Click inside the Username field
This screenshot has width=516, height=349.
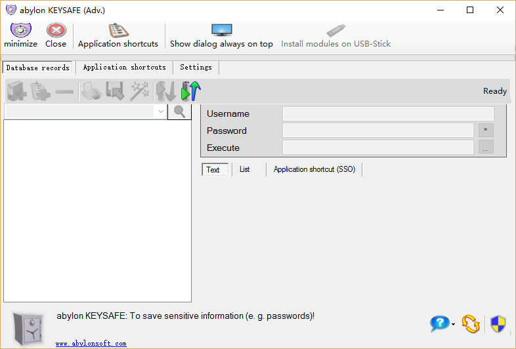pos(388,113)
